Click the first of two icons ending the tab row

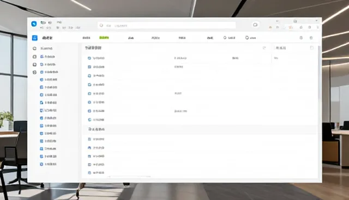click(x=301, y=38)
